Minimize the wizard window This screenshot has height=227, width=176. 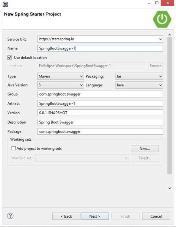click(x=149, y=3)
